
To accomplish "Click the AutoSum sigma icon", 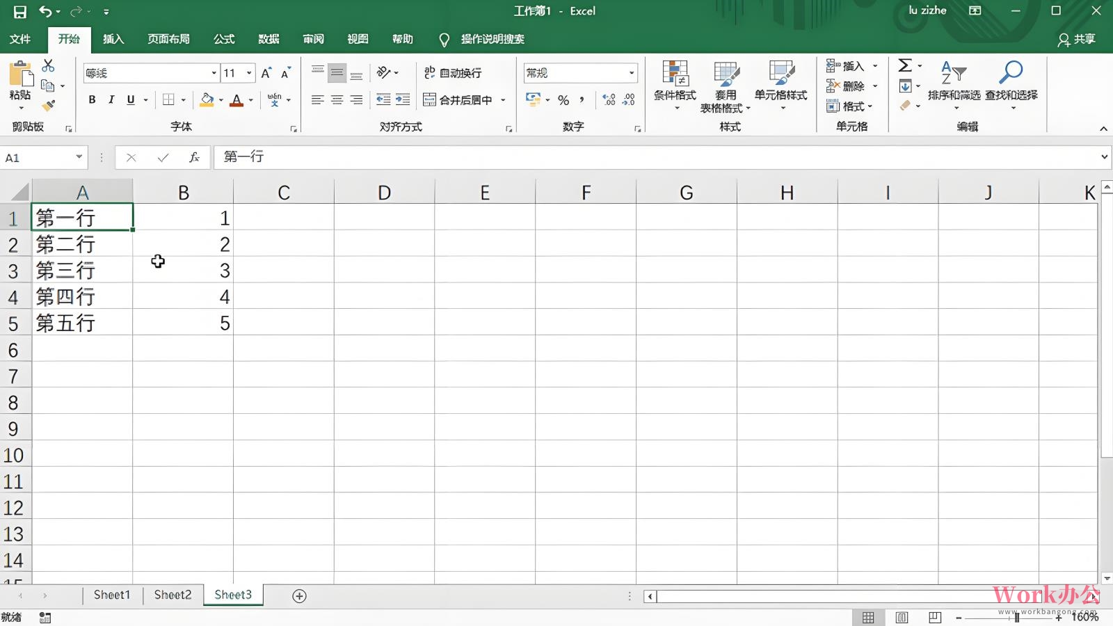I will [x=905, y=65].
